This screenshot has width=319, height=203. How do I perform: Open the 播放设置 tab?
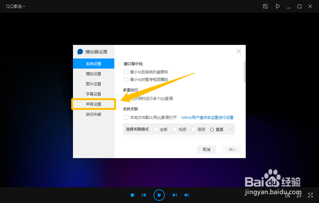[93, 74]
